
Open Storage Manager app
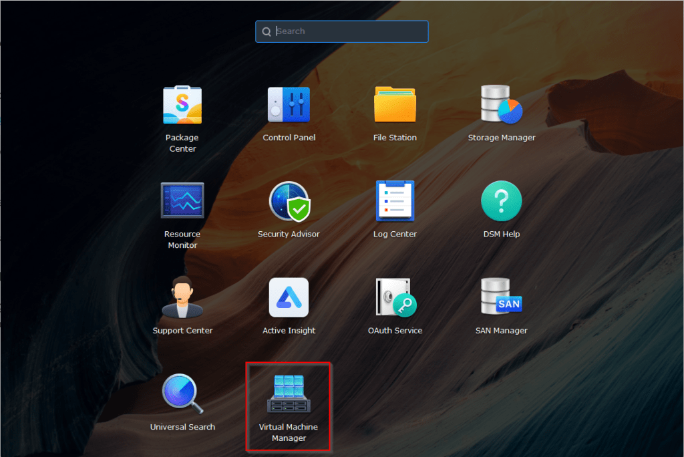click(x=501, y=104)
